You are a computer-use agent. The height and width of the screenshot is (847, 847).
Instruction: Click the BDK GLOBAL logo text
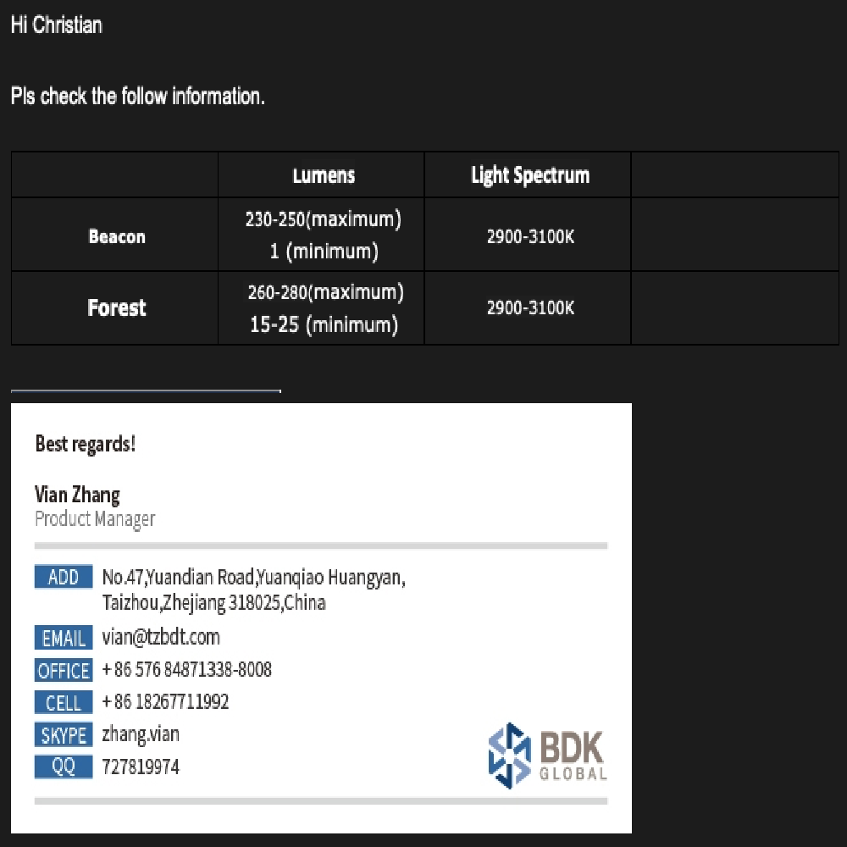(x=573, y=756)
